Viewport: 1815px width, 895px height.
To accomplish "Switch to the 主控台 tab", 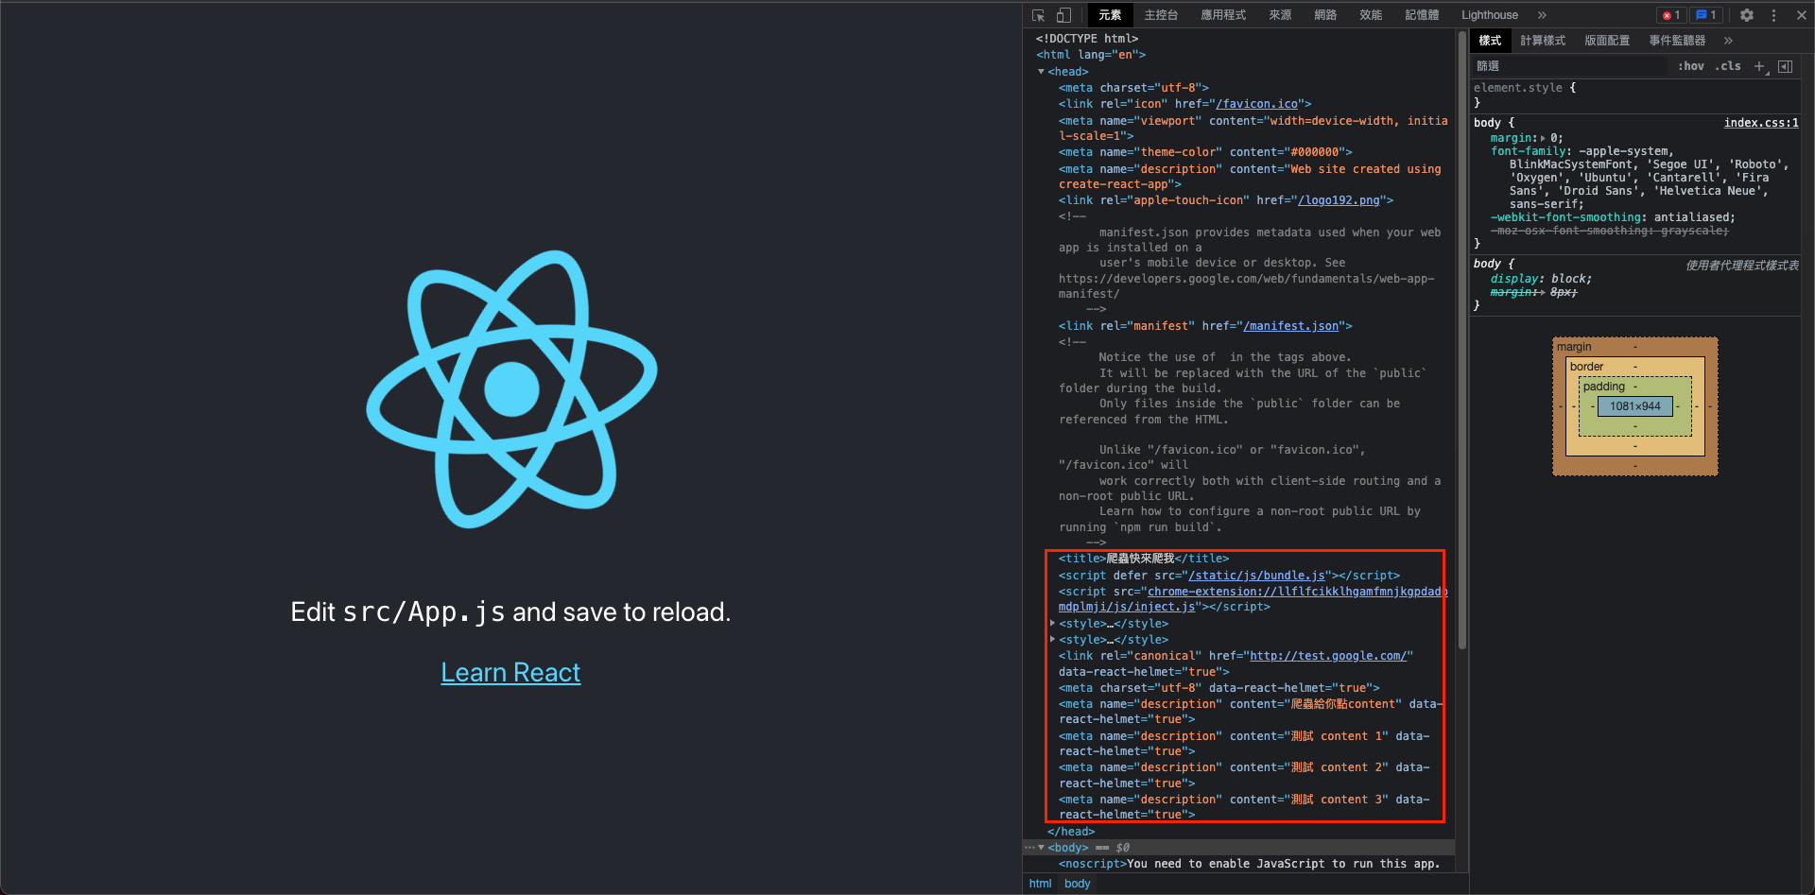I will coord(1161,15).
